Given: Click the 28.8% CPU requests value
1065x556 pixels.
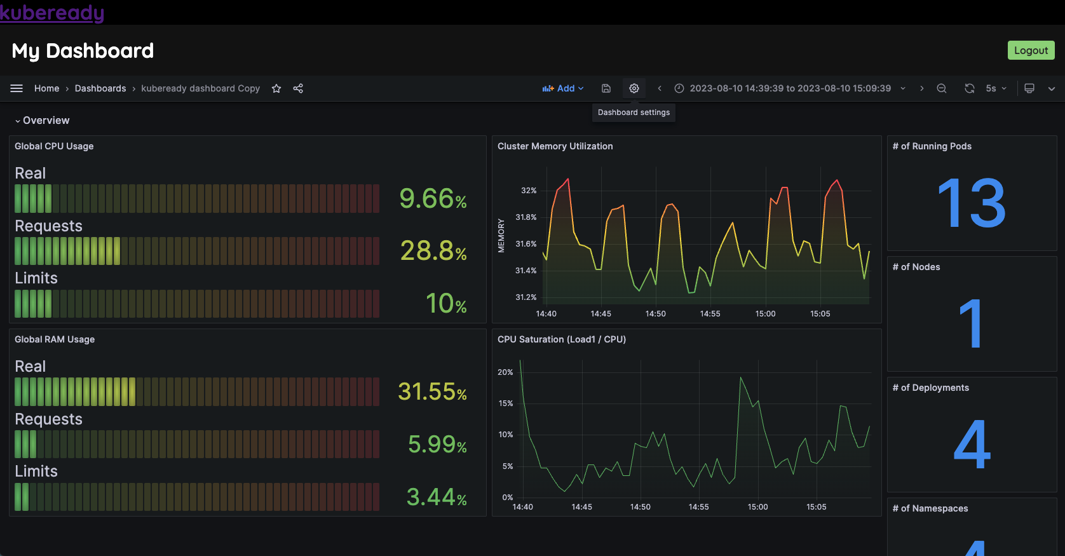Looking at the screenshot, I should pyautogui.click(x=433, y=251).
